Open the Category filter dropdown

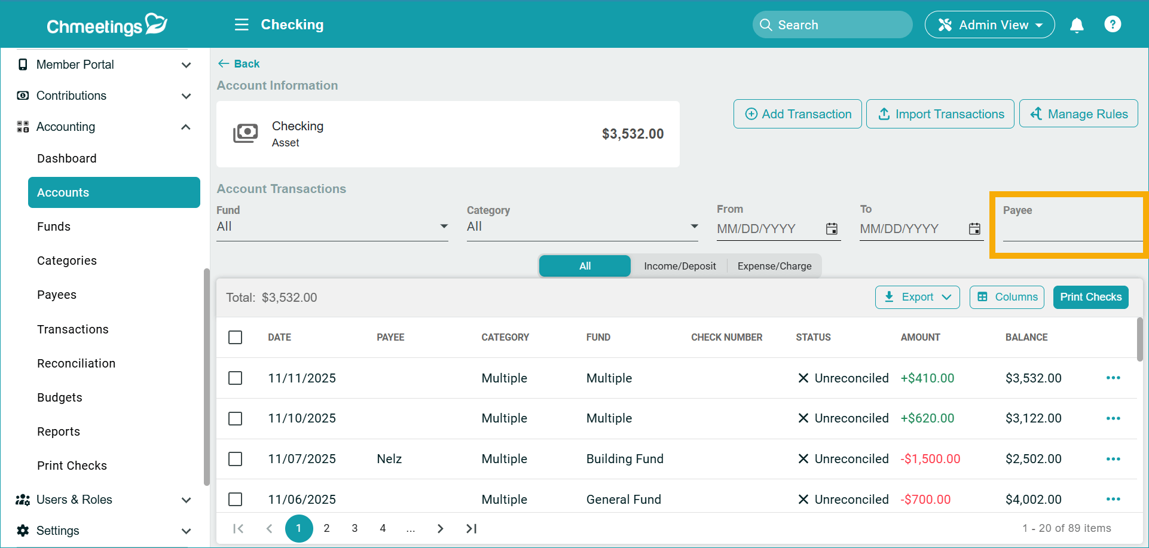582,226
